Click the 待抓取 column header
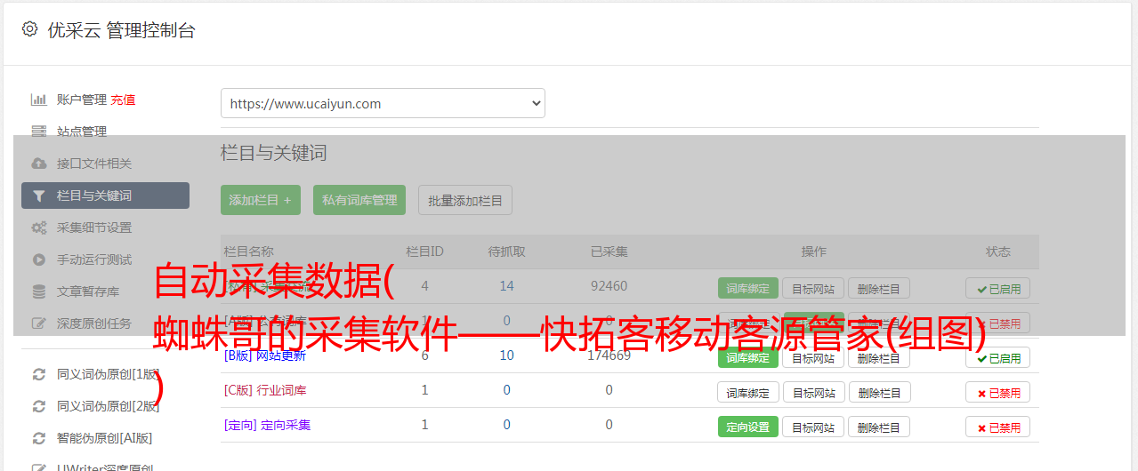The width and height of the screenshot is (1138, 471). click(x=506, y=251)
